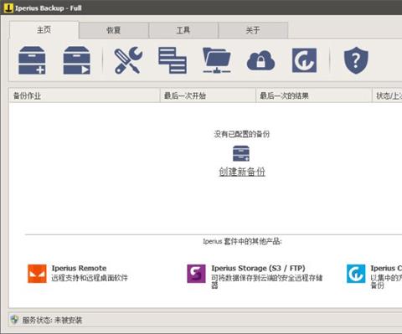Click the center backup box icon
Viewport: 402px width, 334px height.
pos(241,153)
